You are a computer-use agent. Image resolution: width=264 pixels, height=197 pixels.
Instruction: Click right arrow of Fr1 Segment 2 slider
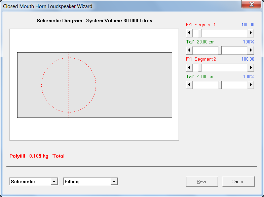pyautogui.click(x=251, y=68)
